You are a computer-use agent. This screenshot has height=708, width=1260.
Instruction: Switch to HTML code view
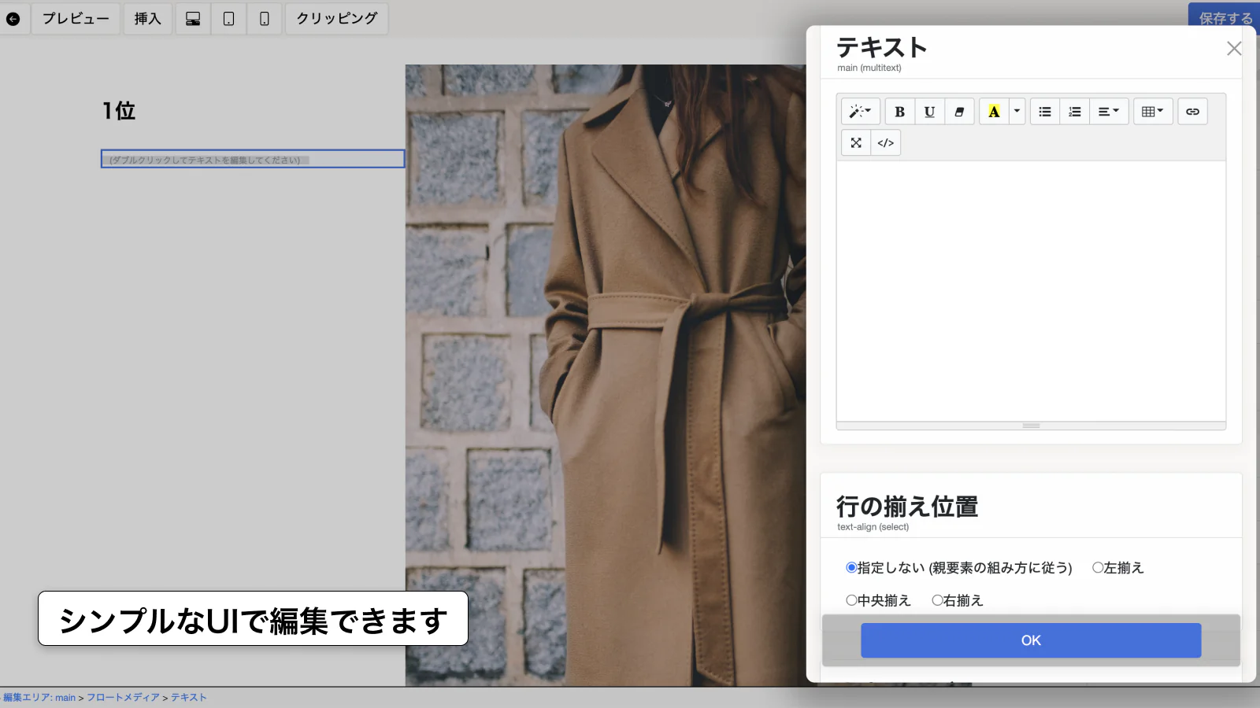click(x=886, y=143)
